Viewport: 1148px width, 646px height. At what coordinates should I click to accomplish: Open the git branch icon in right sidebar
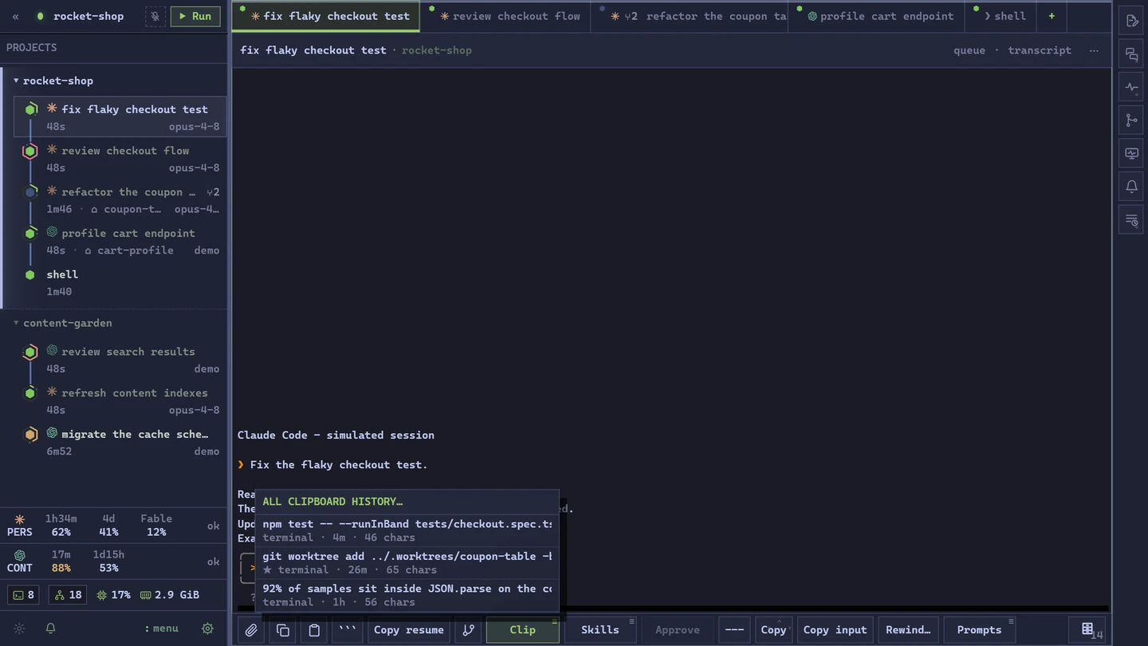tap(1131, 120)
